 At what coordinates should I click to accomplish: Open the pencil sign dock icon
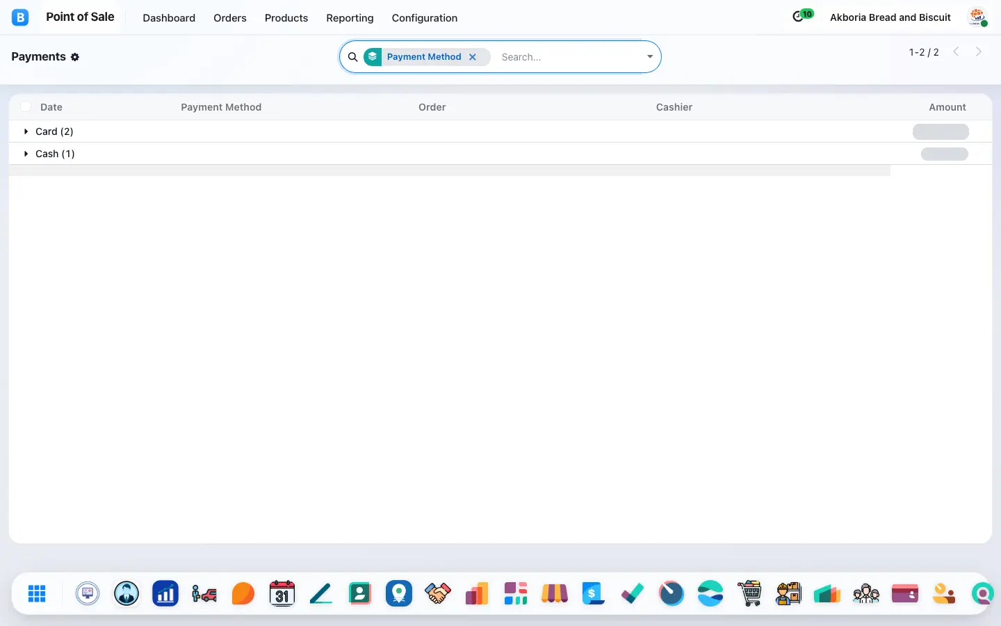click(321, 593)
